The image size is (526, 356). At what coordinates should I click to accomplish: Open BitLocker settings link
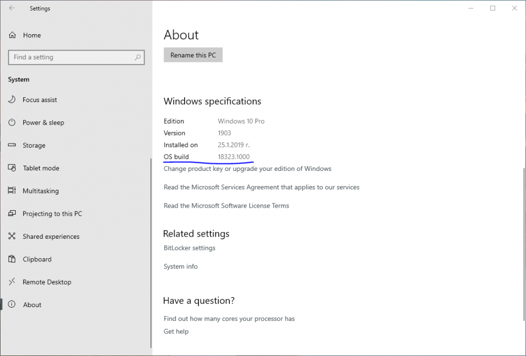click(189, 248)
